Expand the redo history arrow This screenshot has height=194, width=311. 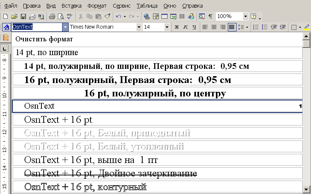tap(138, 16)
